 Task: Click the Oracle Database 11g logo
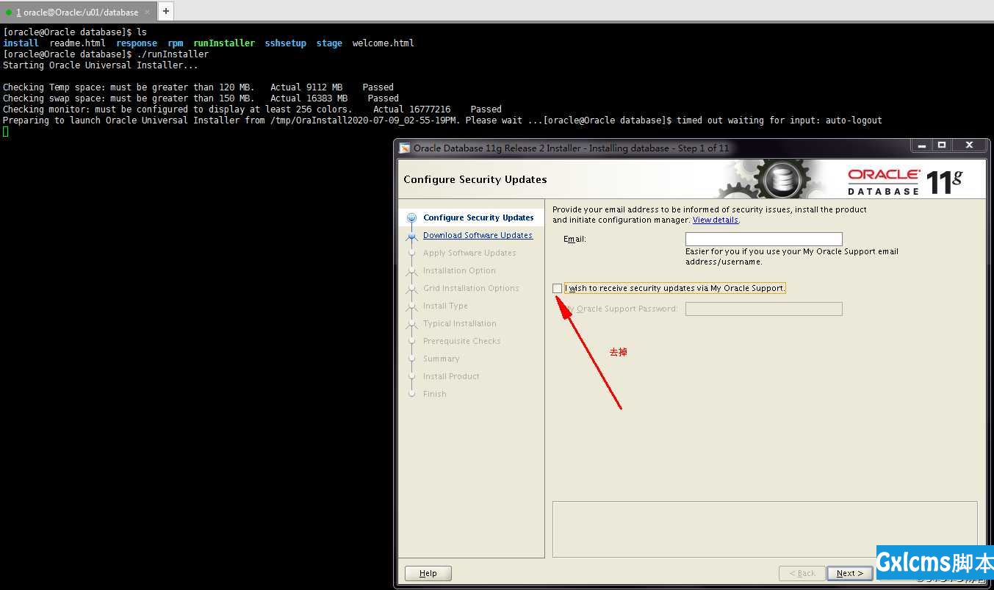tap(905, 181)
